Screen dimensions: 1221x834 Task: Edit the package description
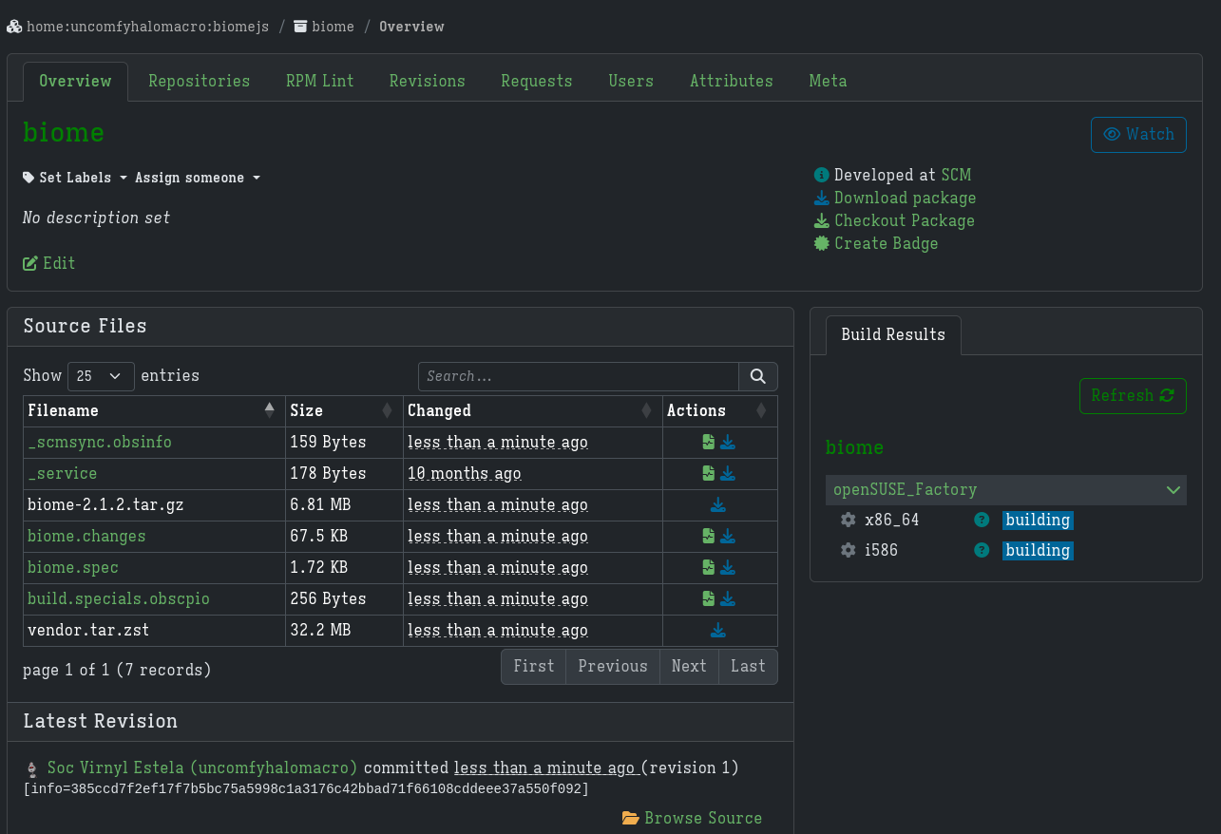coord(48,263)
